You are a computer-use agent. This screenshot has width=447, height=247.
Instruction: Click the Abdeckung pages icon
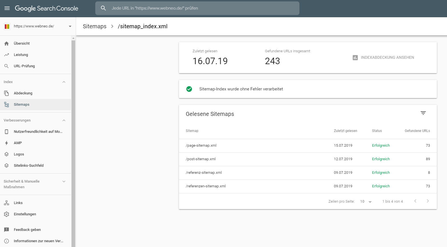coord(7,93)
